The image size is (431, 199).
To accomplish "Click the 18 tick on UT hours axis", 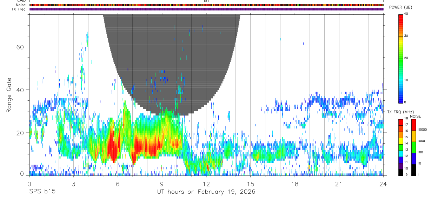I will click(x=295, y=184).
